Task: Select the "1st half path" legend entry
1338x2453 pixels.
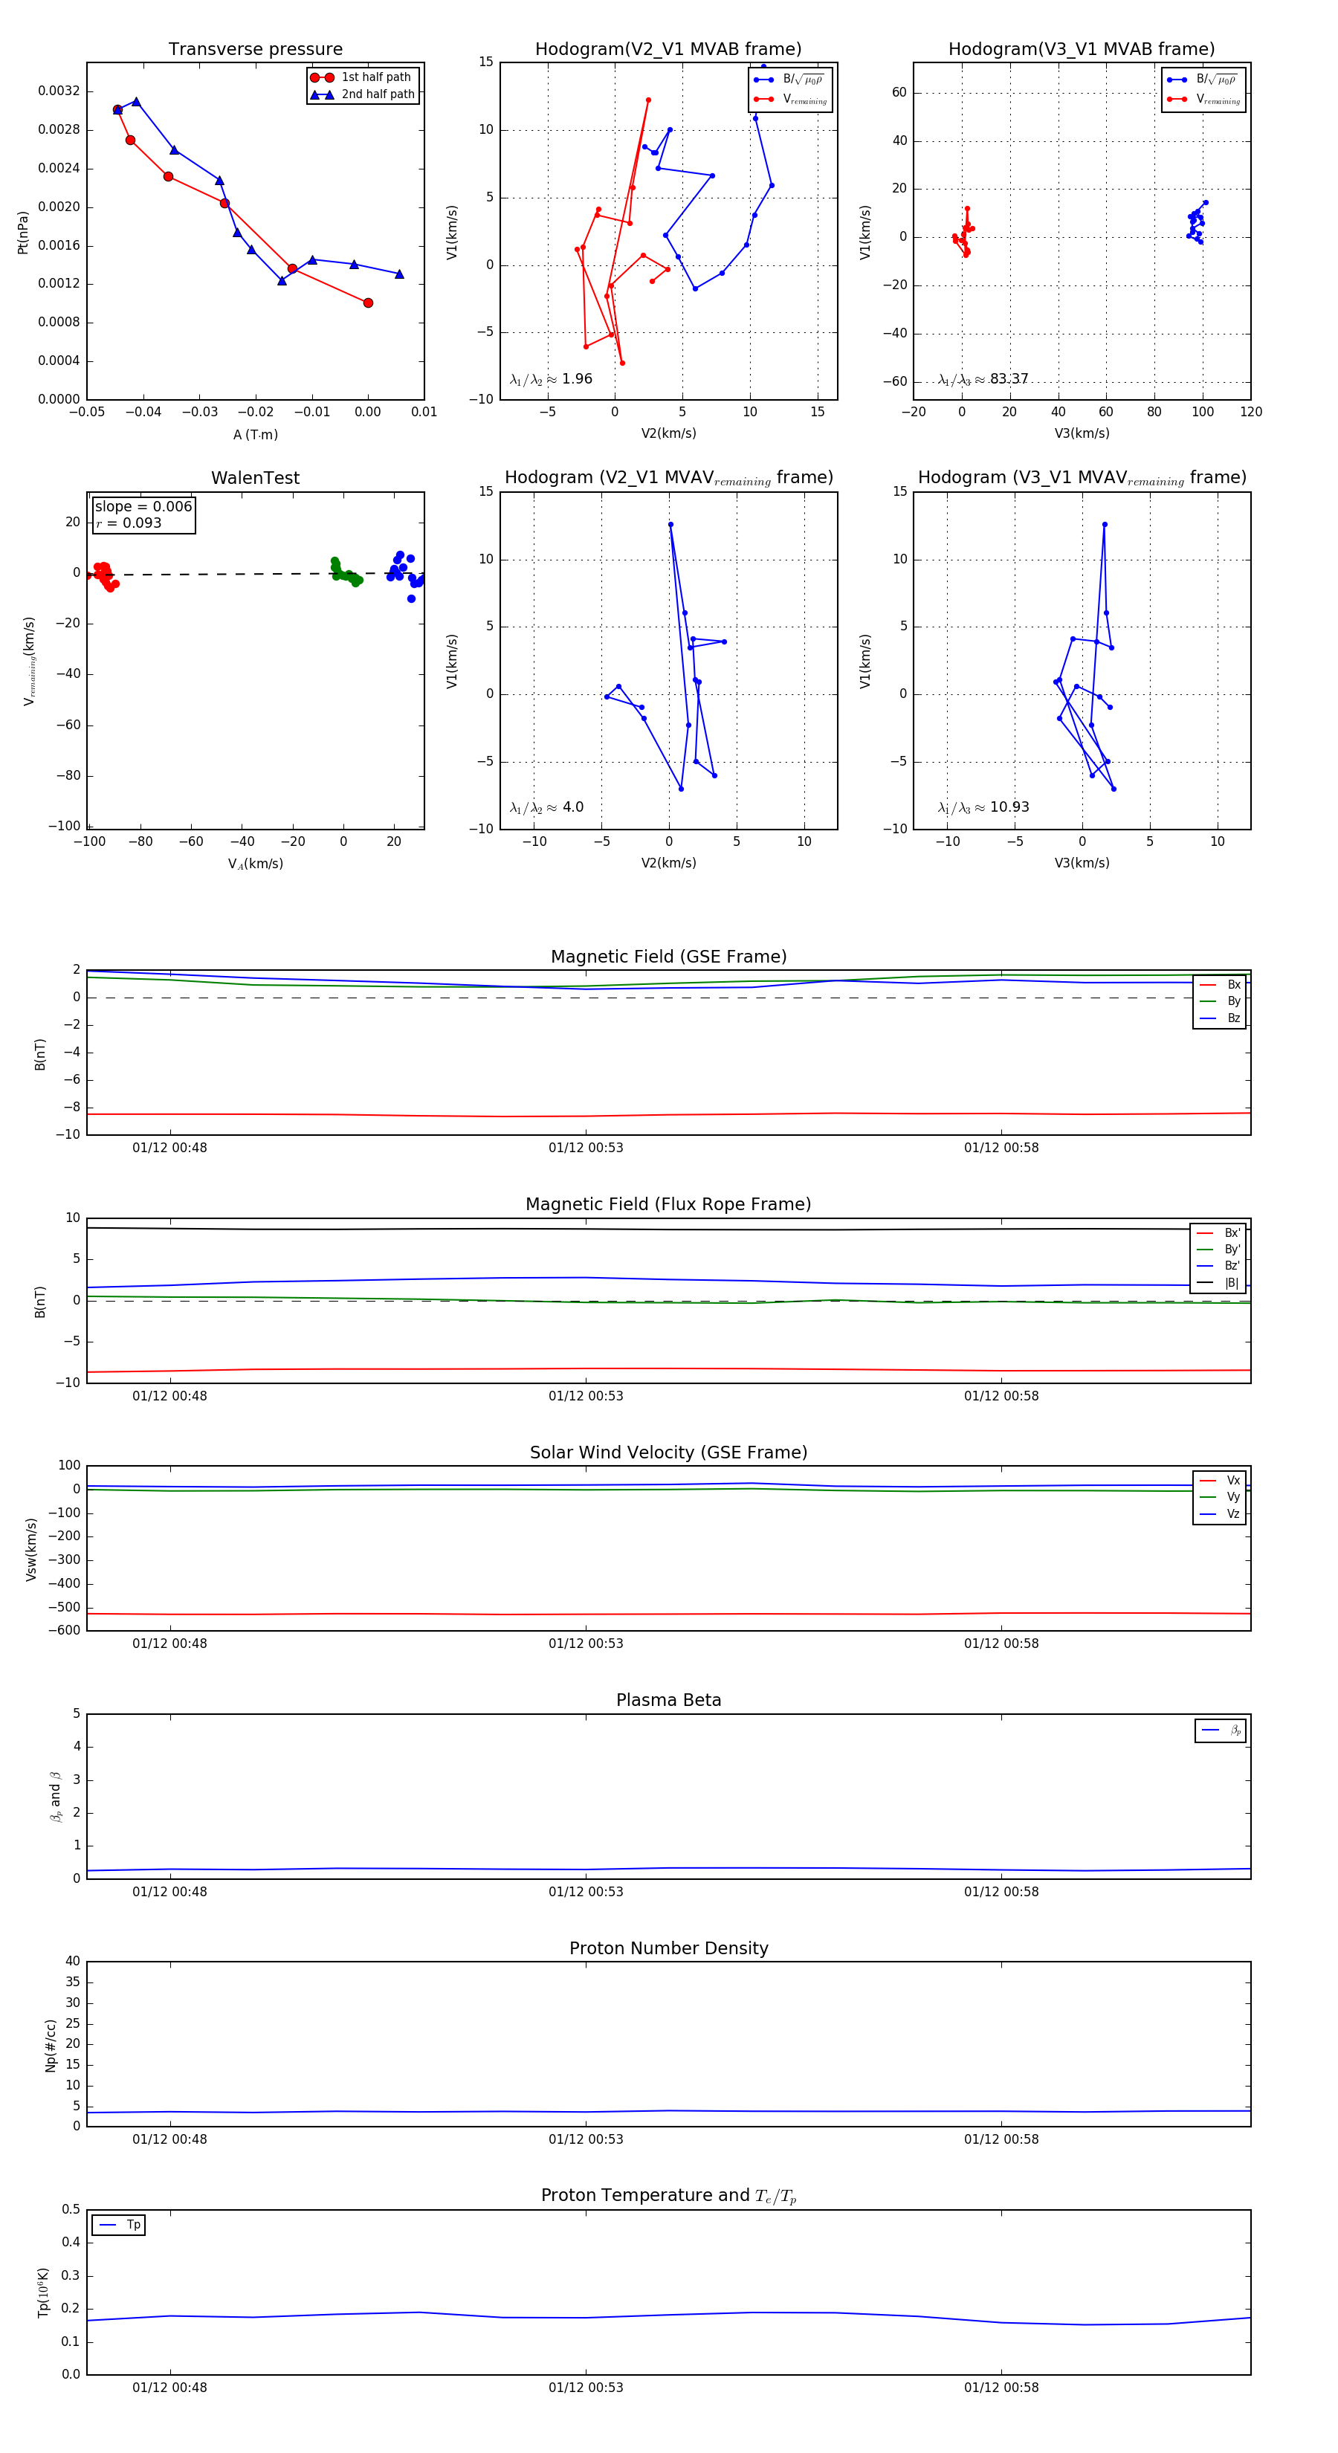Action: pyautogui.click(x=363, y=77)
